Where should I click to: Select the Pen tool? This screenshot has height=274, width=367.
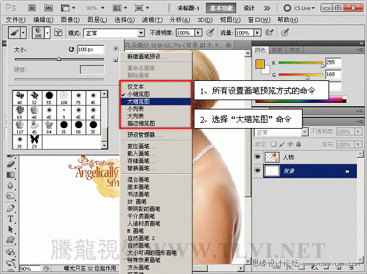coord(11,208)
